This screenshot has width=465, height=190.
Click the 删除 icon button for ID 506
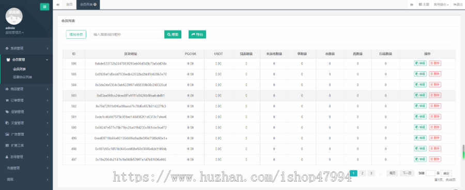pyautogui.click(x=435, y=63)
